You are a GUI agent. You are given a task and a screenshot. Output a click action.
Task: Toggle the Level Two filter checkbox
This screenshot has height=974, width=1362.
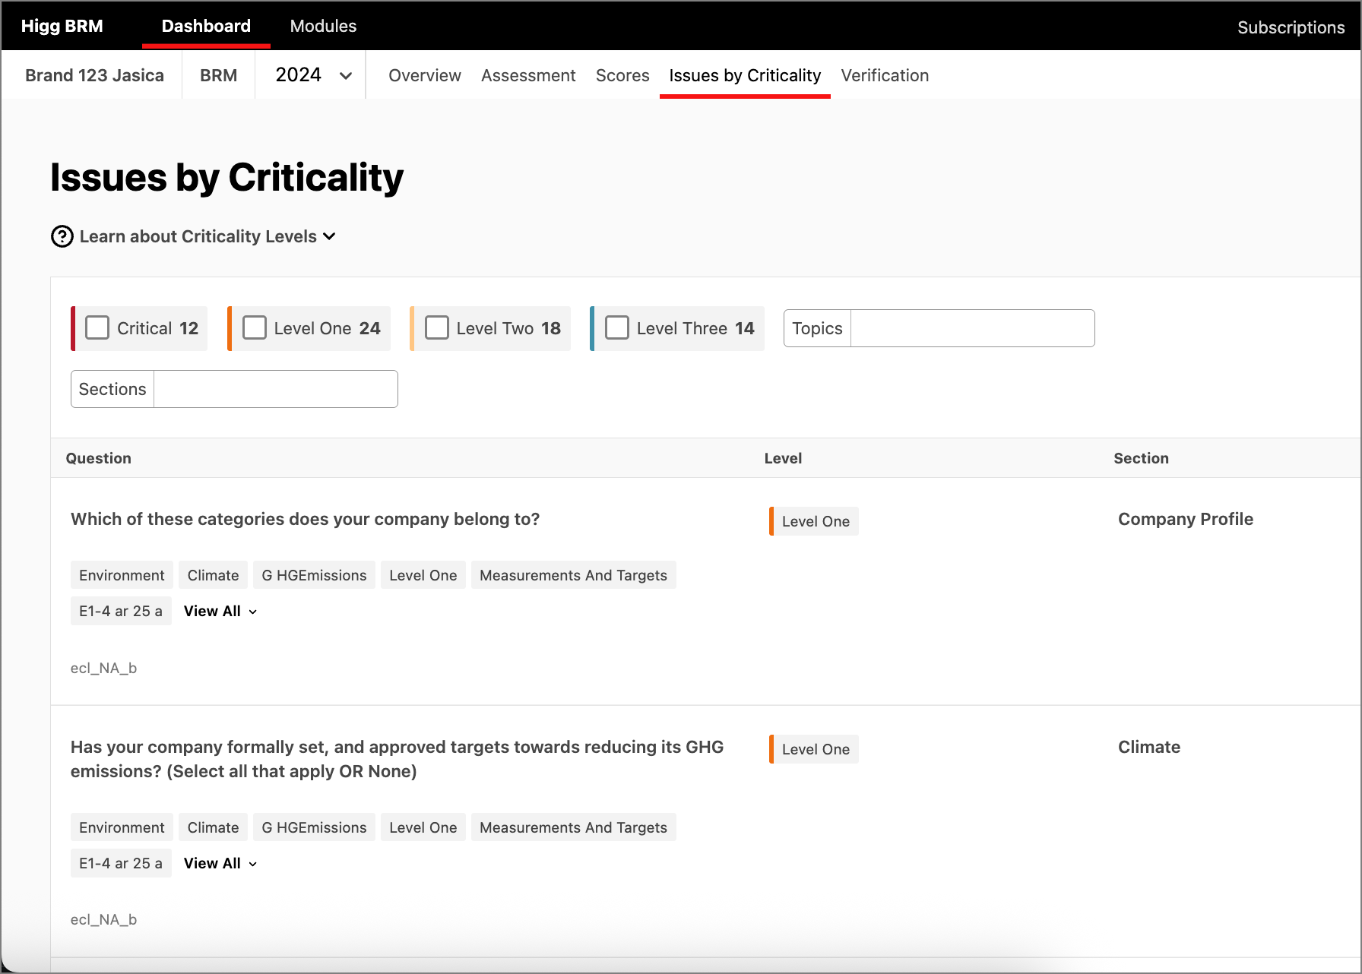[x=437, y=328]
